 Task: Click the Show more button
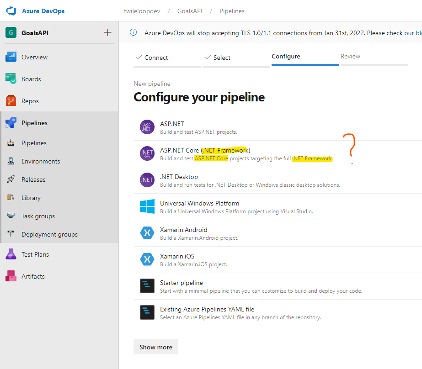[155, 347]
